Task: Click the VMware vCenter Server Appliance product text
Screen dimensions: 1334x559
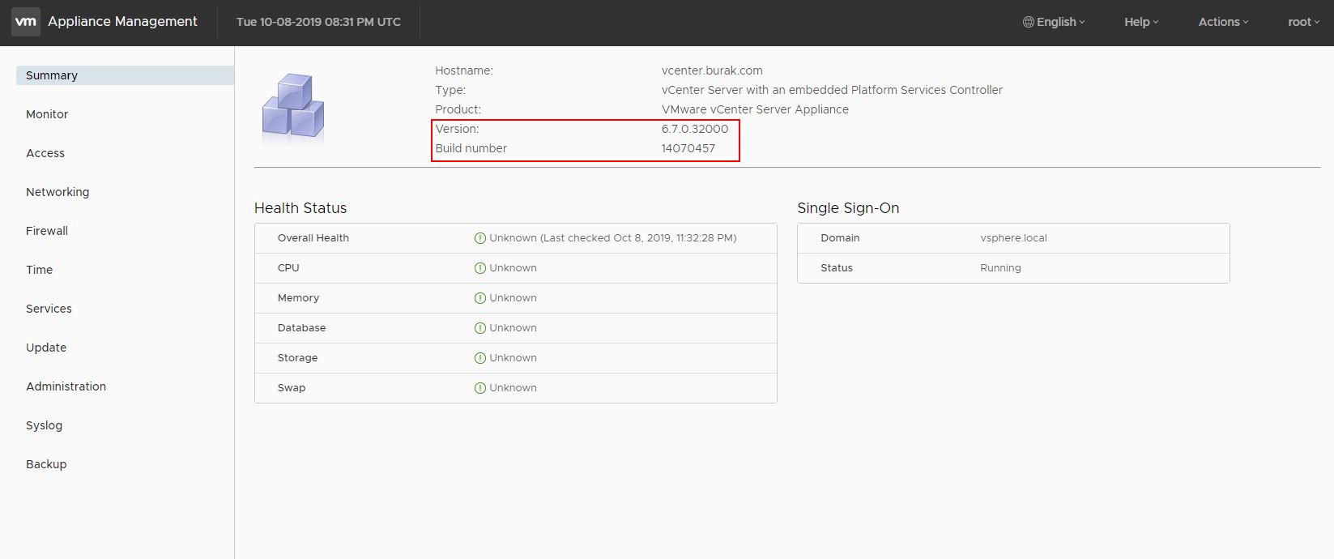Action: click(x=755, y=109)
